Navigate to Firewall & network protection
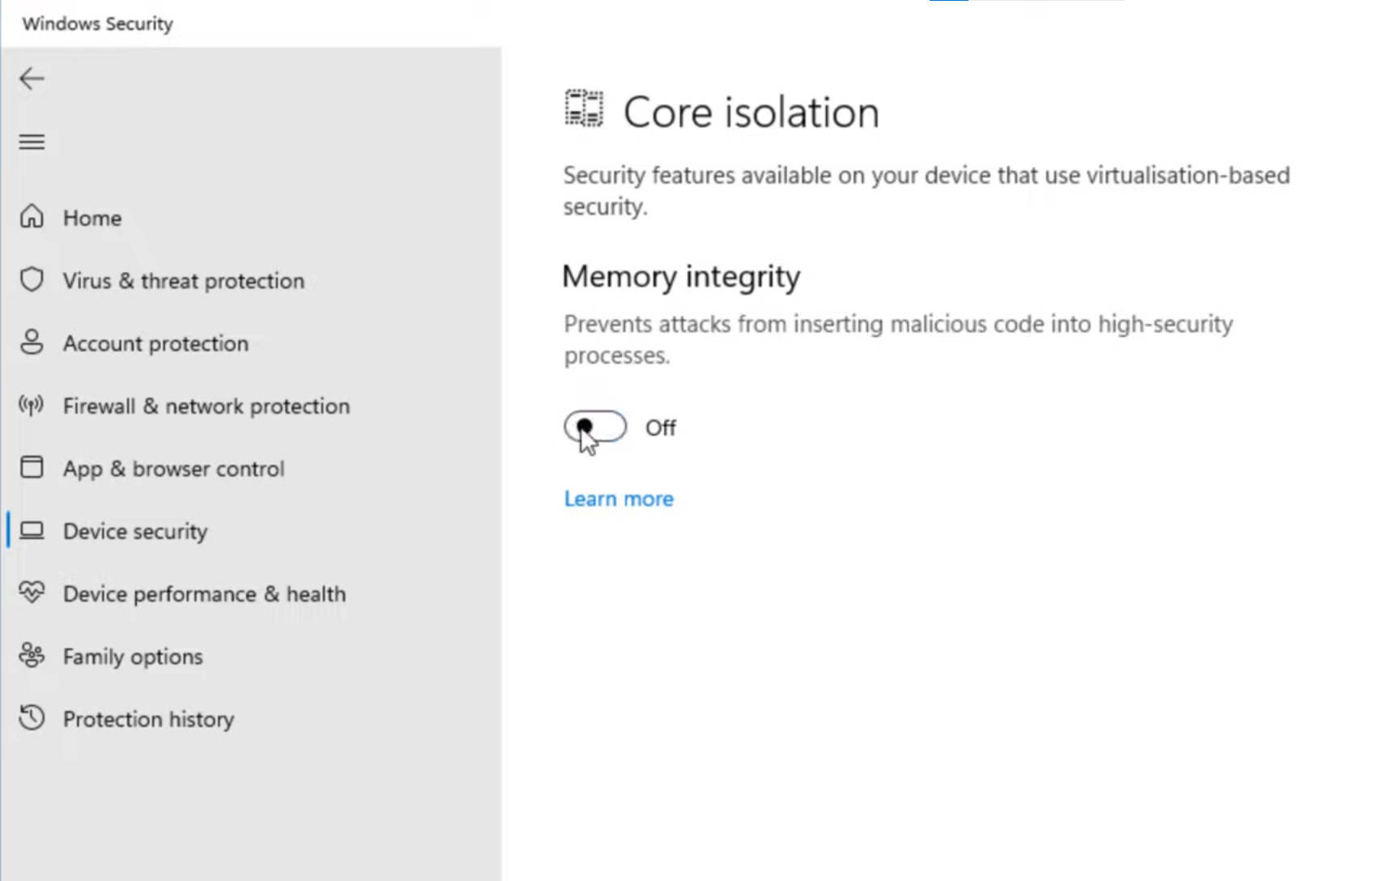Viewport: 1392px width, 881px height. click(206, 406)
